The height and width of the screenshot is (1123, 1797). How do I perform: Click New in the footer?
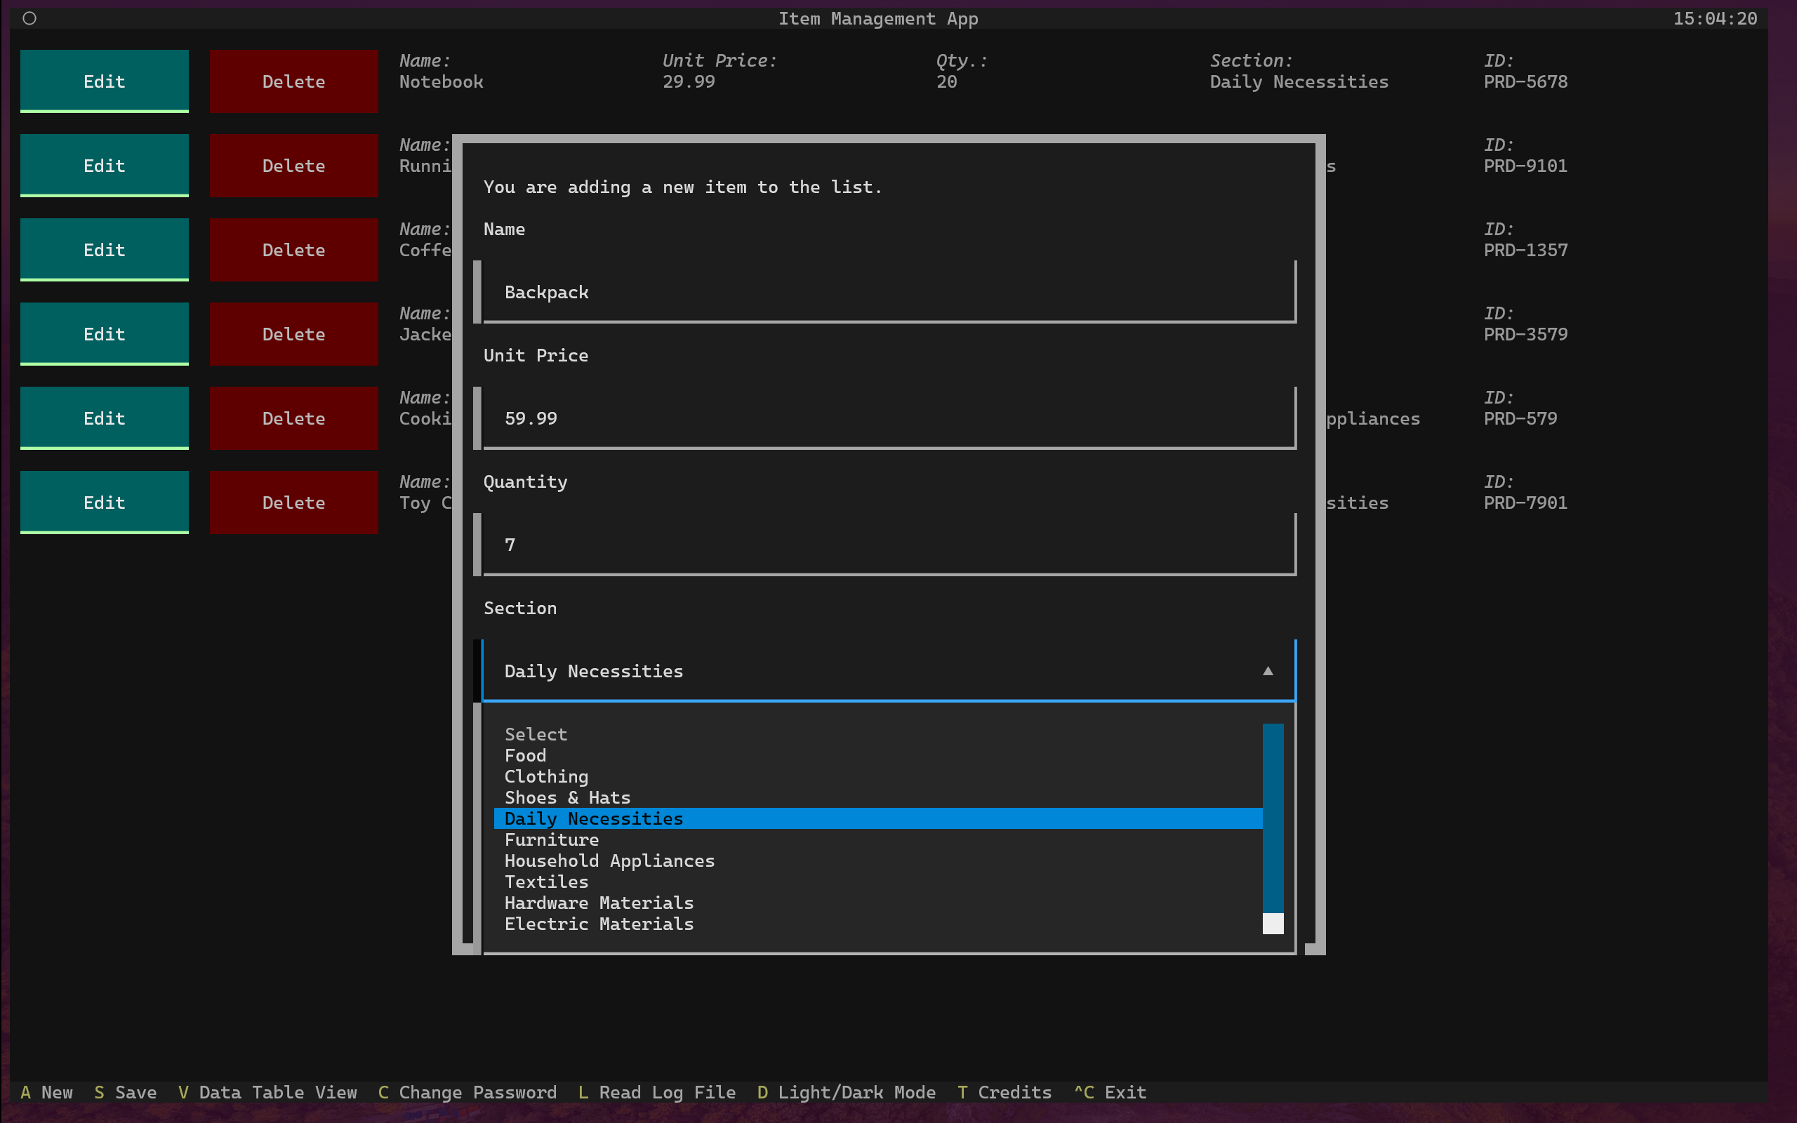47,1093
